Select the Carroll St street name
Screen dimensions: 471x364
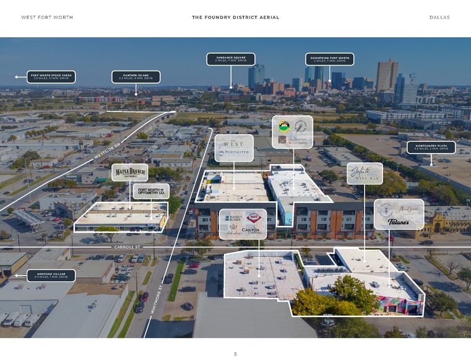[127, 247]
